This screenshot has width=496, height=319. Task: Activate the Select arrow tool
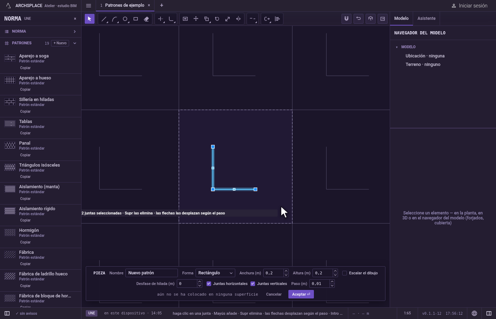click(90, 19)
